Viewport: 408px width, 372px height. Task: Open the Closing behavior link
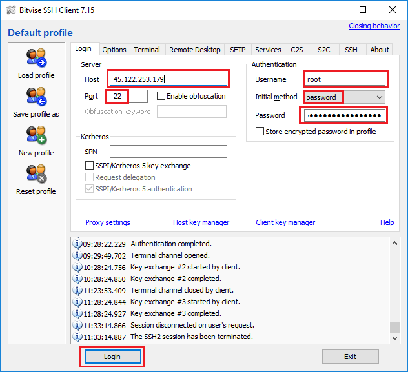(374, 26)
